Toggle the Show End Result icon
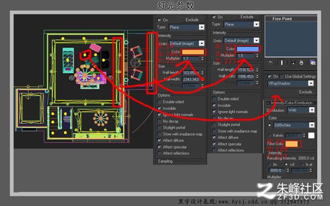This screenshot has width=330, height=206. [282, 63]
